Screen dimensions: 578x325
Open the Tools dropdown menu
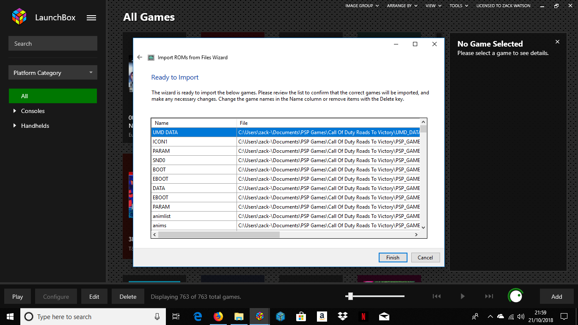[459, 6]
